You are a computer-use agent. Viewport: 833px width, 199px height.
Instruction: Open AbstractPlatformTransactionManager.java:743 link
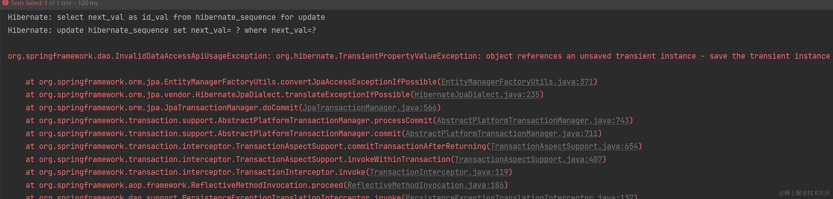533,121
